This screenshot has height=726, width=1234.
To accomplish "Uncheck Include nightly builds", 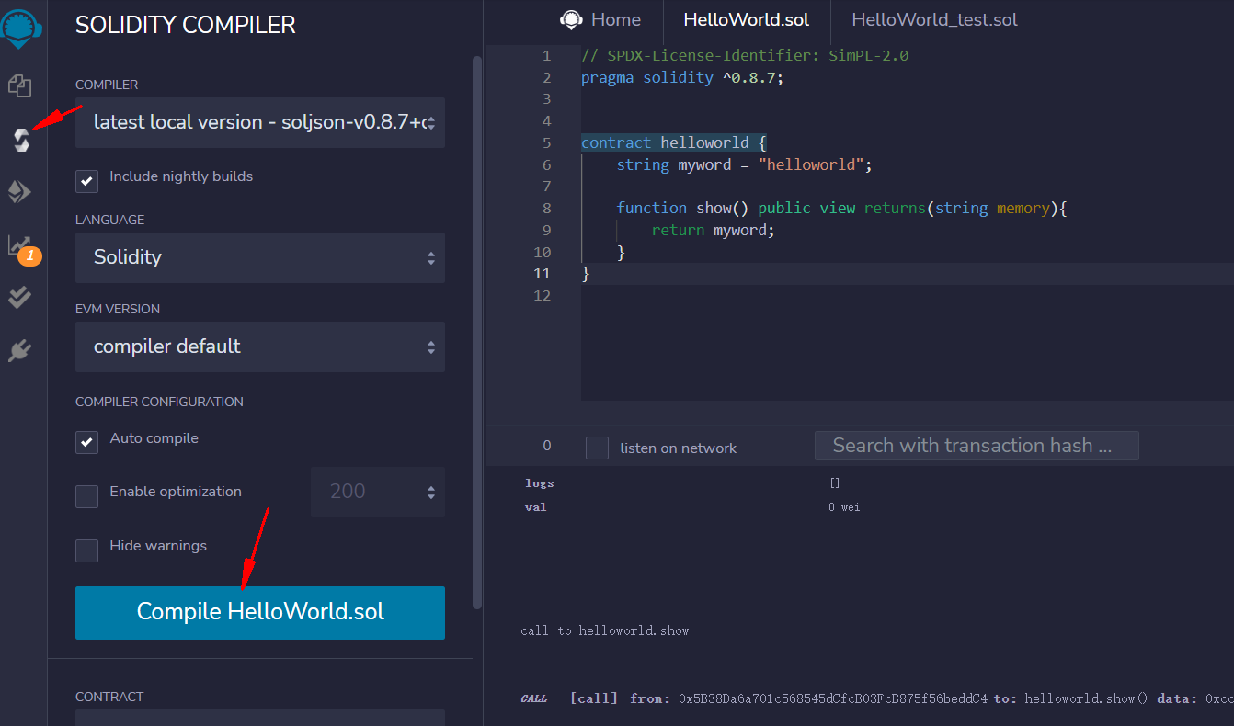I will pyautogui.click(x=86, y=181).
